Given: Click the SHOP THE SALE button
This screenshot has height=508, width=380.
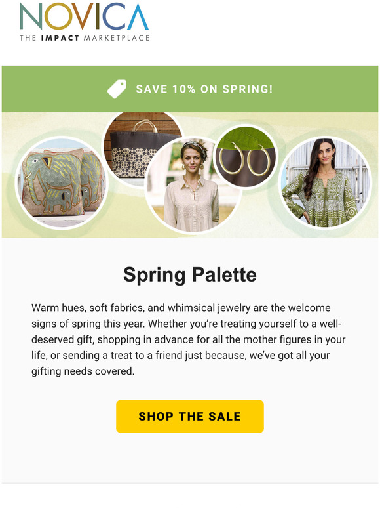Looking at the screenshot, I should (190, 416).
